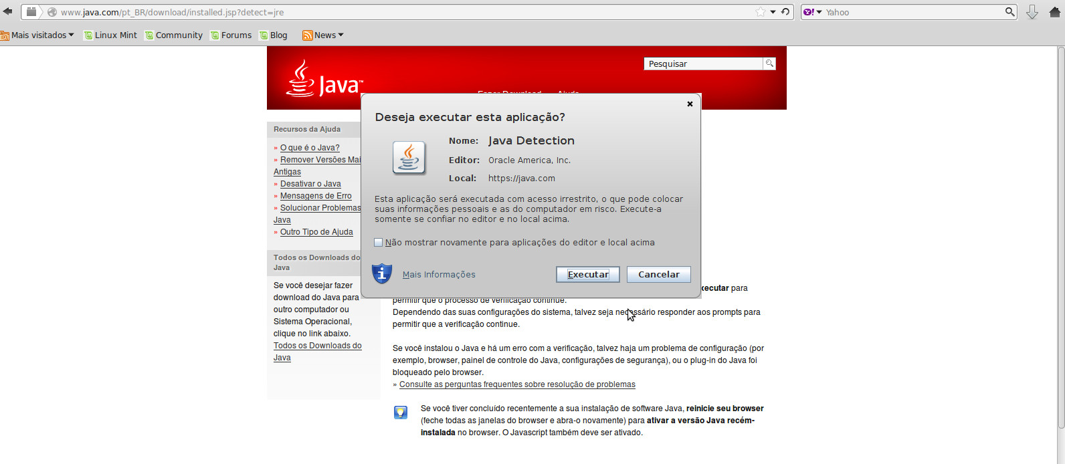This screenshot has height=464, width=1065.
Task: Open the Forums bookmark
Action: pos(231,35)
